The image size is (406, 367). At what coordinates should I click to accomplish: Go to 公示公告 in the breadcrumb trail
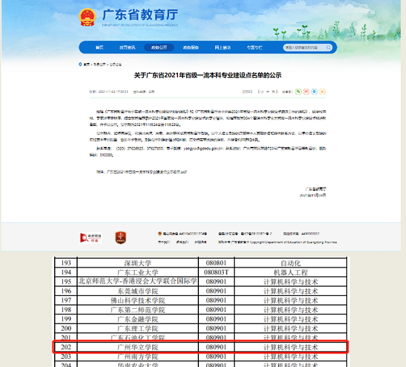(x=116, y=64)
